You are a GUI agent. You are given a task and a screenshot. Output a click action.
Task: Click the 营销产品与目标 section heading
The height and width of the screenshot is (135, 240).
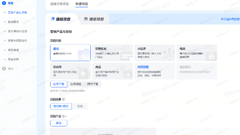tap(61, 32)
